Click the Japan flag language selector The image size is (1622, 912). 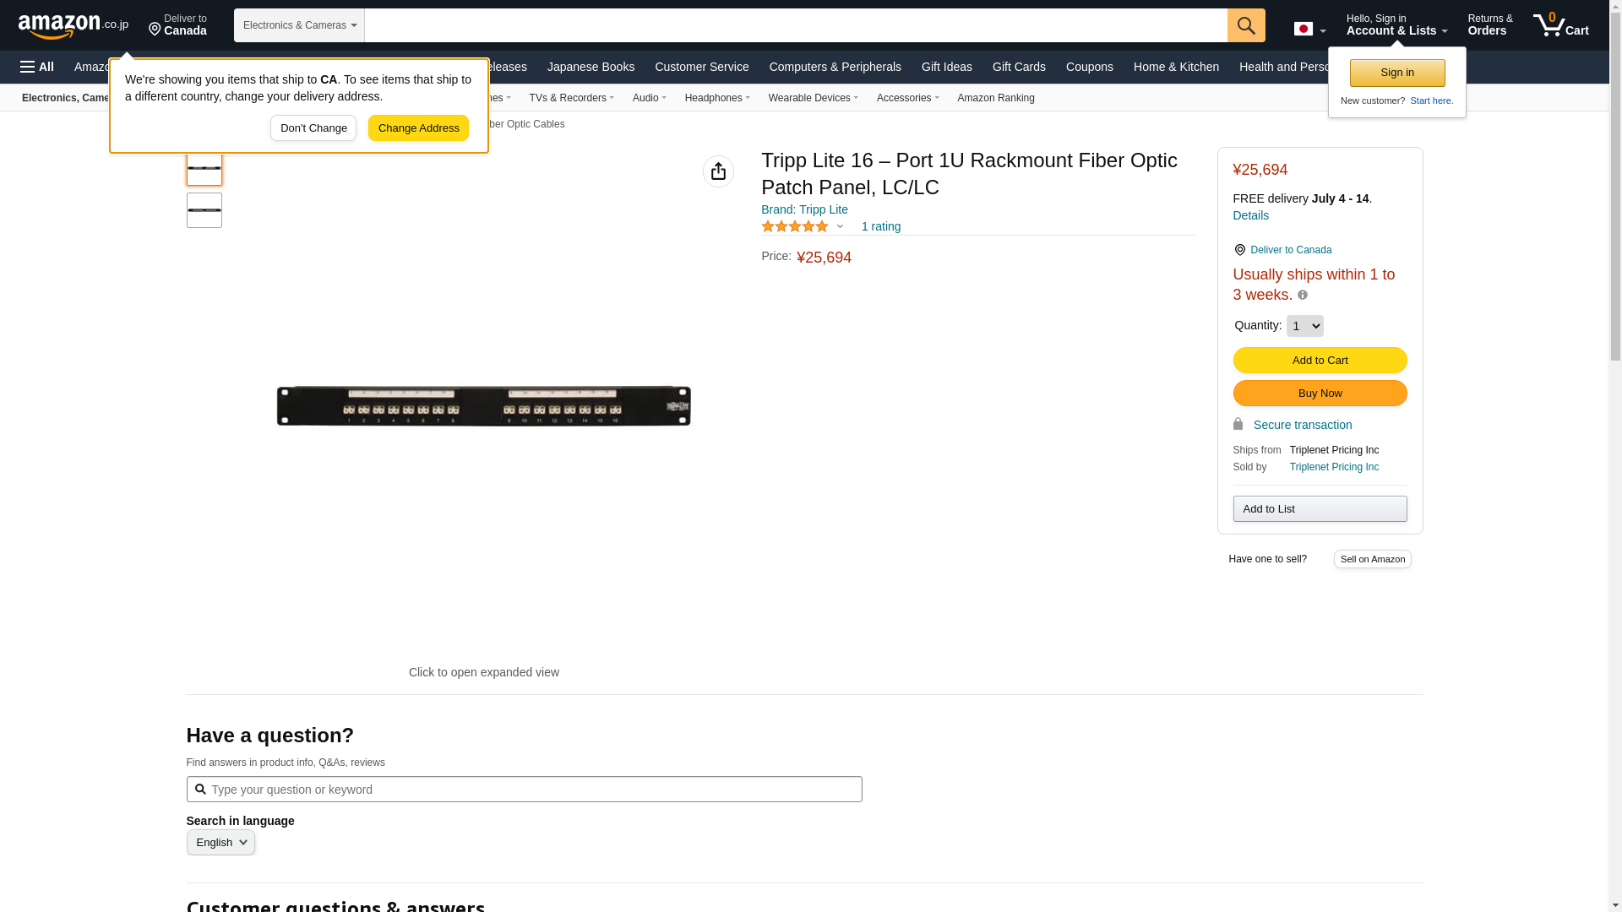point(1309,29)
